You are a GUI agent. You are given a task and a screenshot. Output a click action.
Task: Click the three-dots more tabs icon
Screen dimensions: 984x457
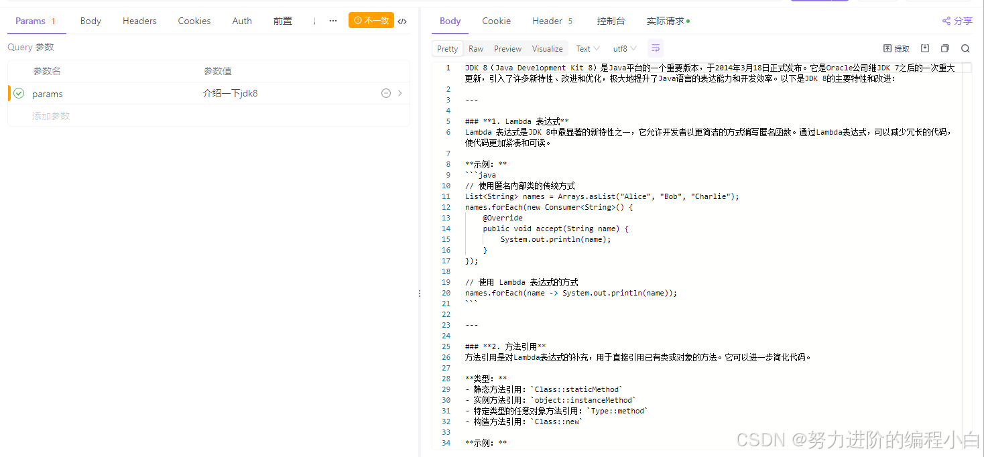click(333, 21)
